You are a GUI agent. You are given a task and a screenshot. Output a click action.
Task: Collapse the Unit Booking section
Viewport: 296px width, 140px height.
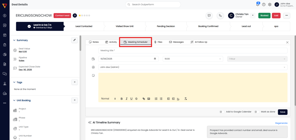(14, 100)
